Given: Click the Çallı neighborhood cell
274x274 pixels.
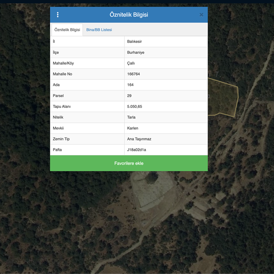Looking at the screenshot, I should (x=131, y=63).
